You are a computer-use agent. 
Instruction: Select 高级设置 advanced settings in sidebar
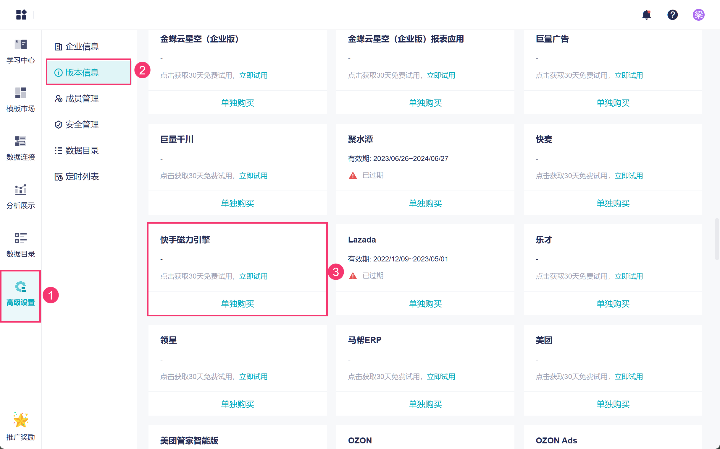click(x=20, y=293)
